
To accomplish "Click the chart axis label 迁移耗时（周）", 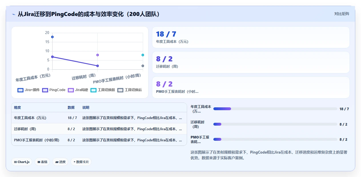I will (84, 77).
